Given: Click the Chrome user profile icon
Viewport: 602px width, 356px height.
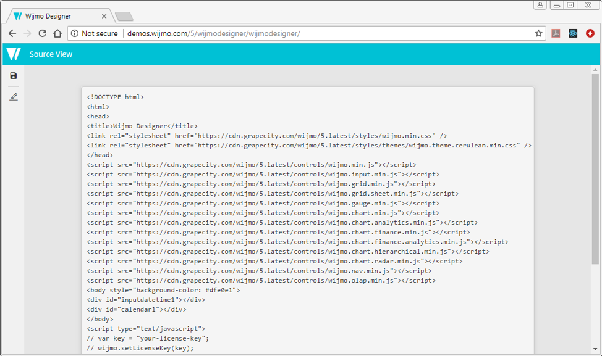Looking at the screenshot, I should [540, 5].
